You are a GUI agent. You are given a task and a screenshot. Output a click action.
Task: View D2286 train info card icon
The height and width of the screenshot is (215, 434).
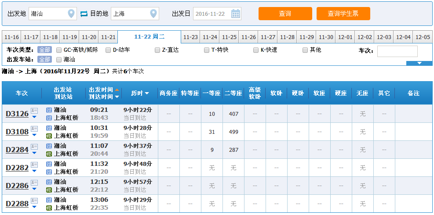[x=34, y=183]
